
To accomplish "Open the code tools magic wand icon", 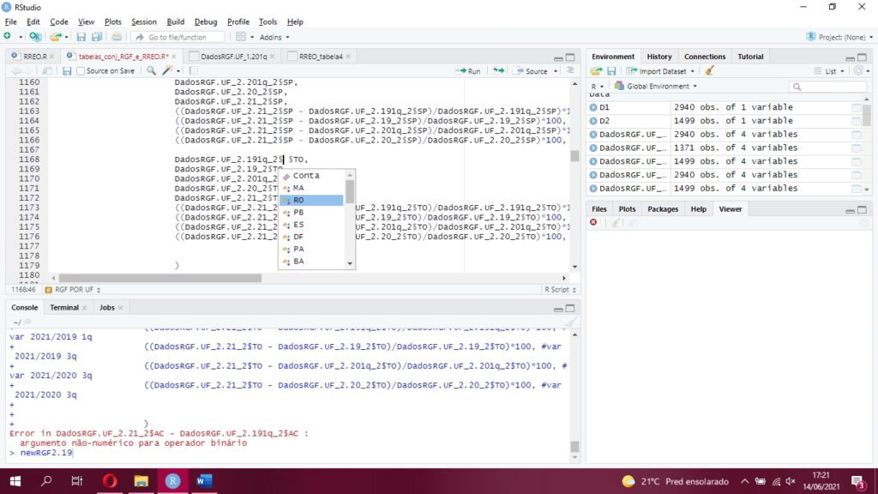I will 168,71.
